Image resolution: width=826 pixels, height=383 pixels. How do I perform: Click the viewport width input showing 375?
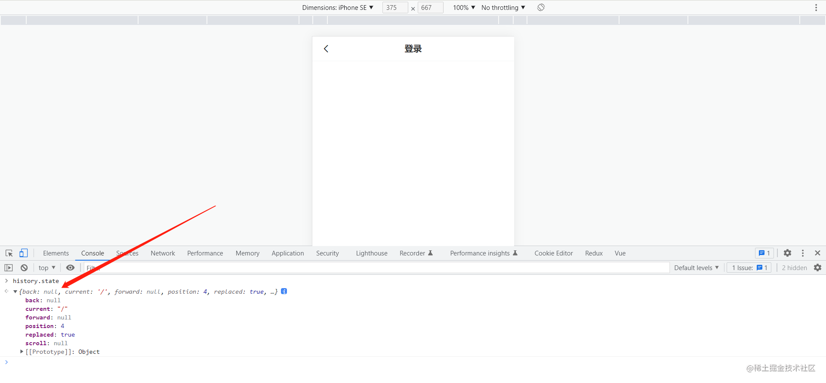395,7
